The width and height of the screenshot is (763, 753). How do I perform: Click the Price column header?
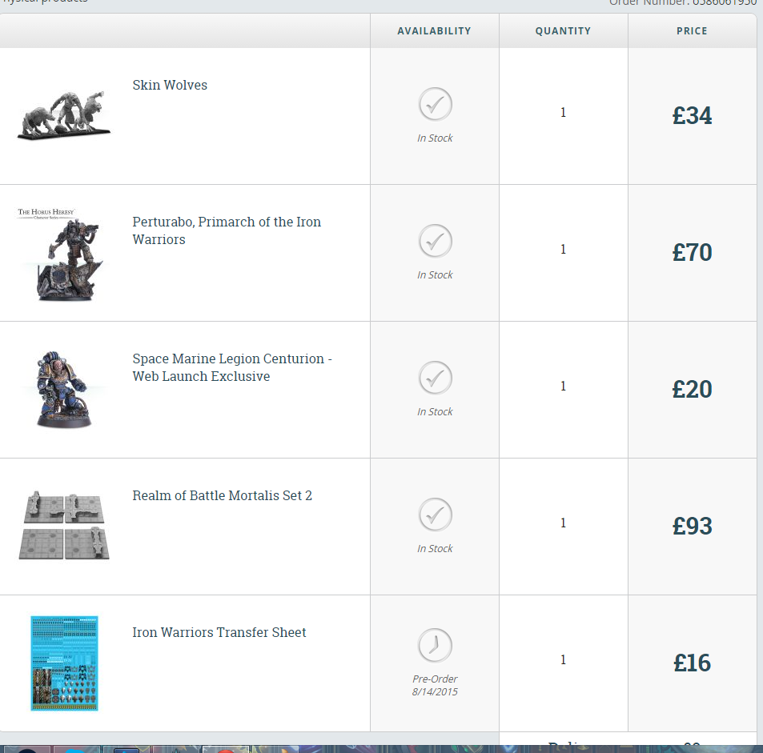[692, 31]
